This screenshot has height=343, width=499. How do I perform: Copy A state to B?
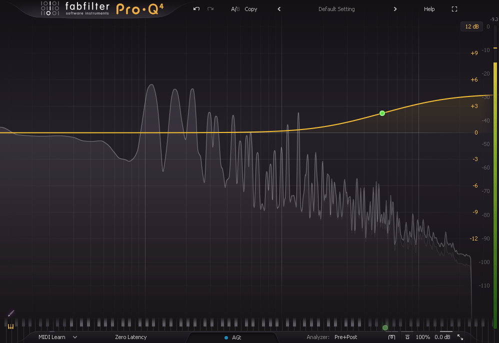click(x=251, y=9)
